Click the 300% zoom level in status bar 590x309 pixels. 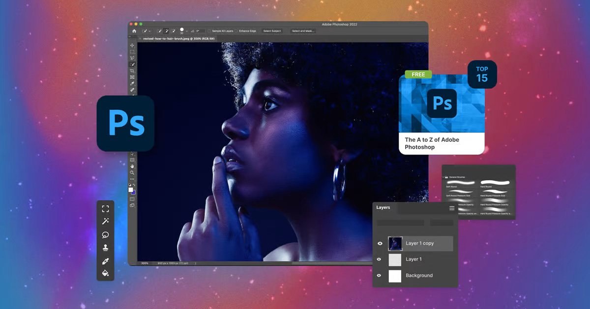[145, 263]
